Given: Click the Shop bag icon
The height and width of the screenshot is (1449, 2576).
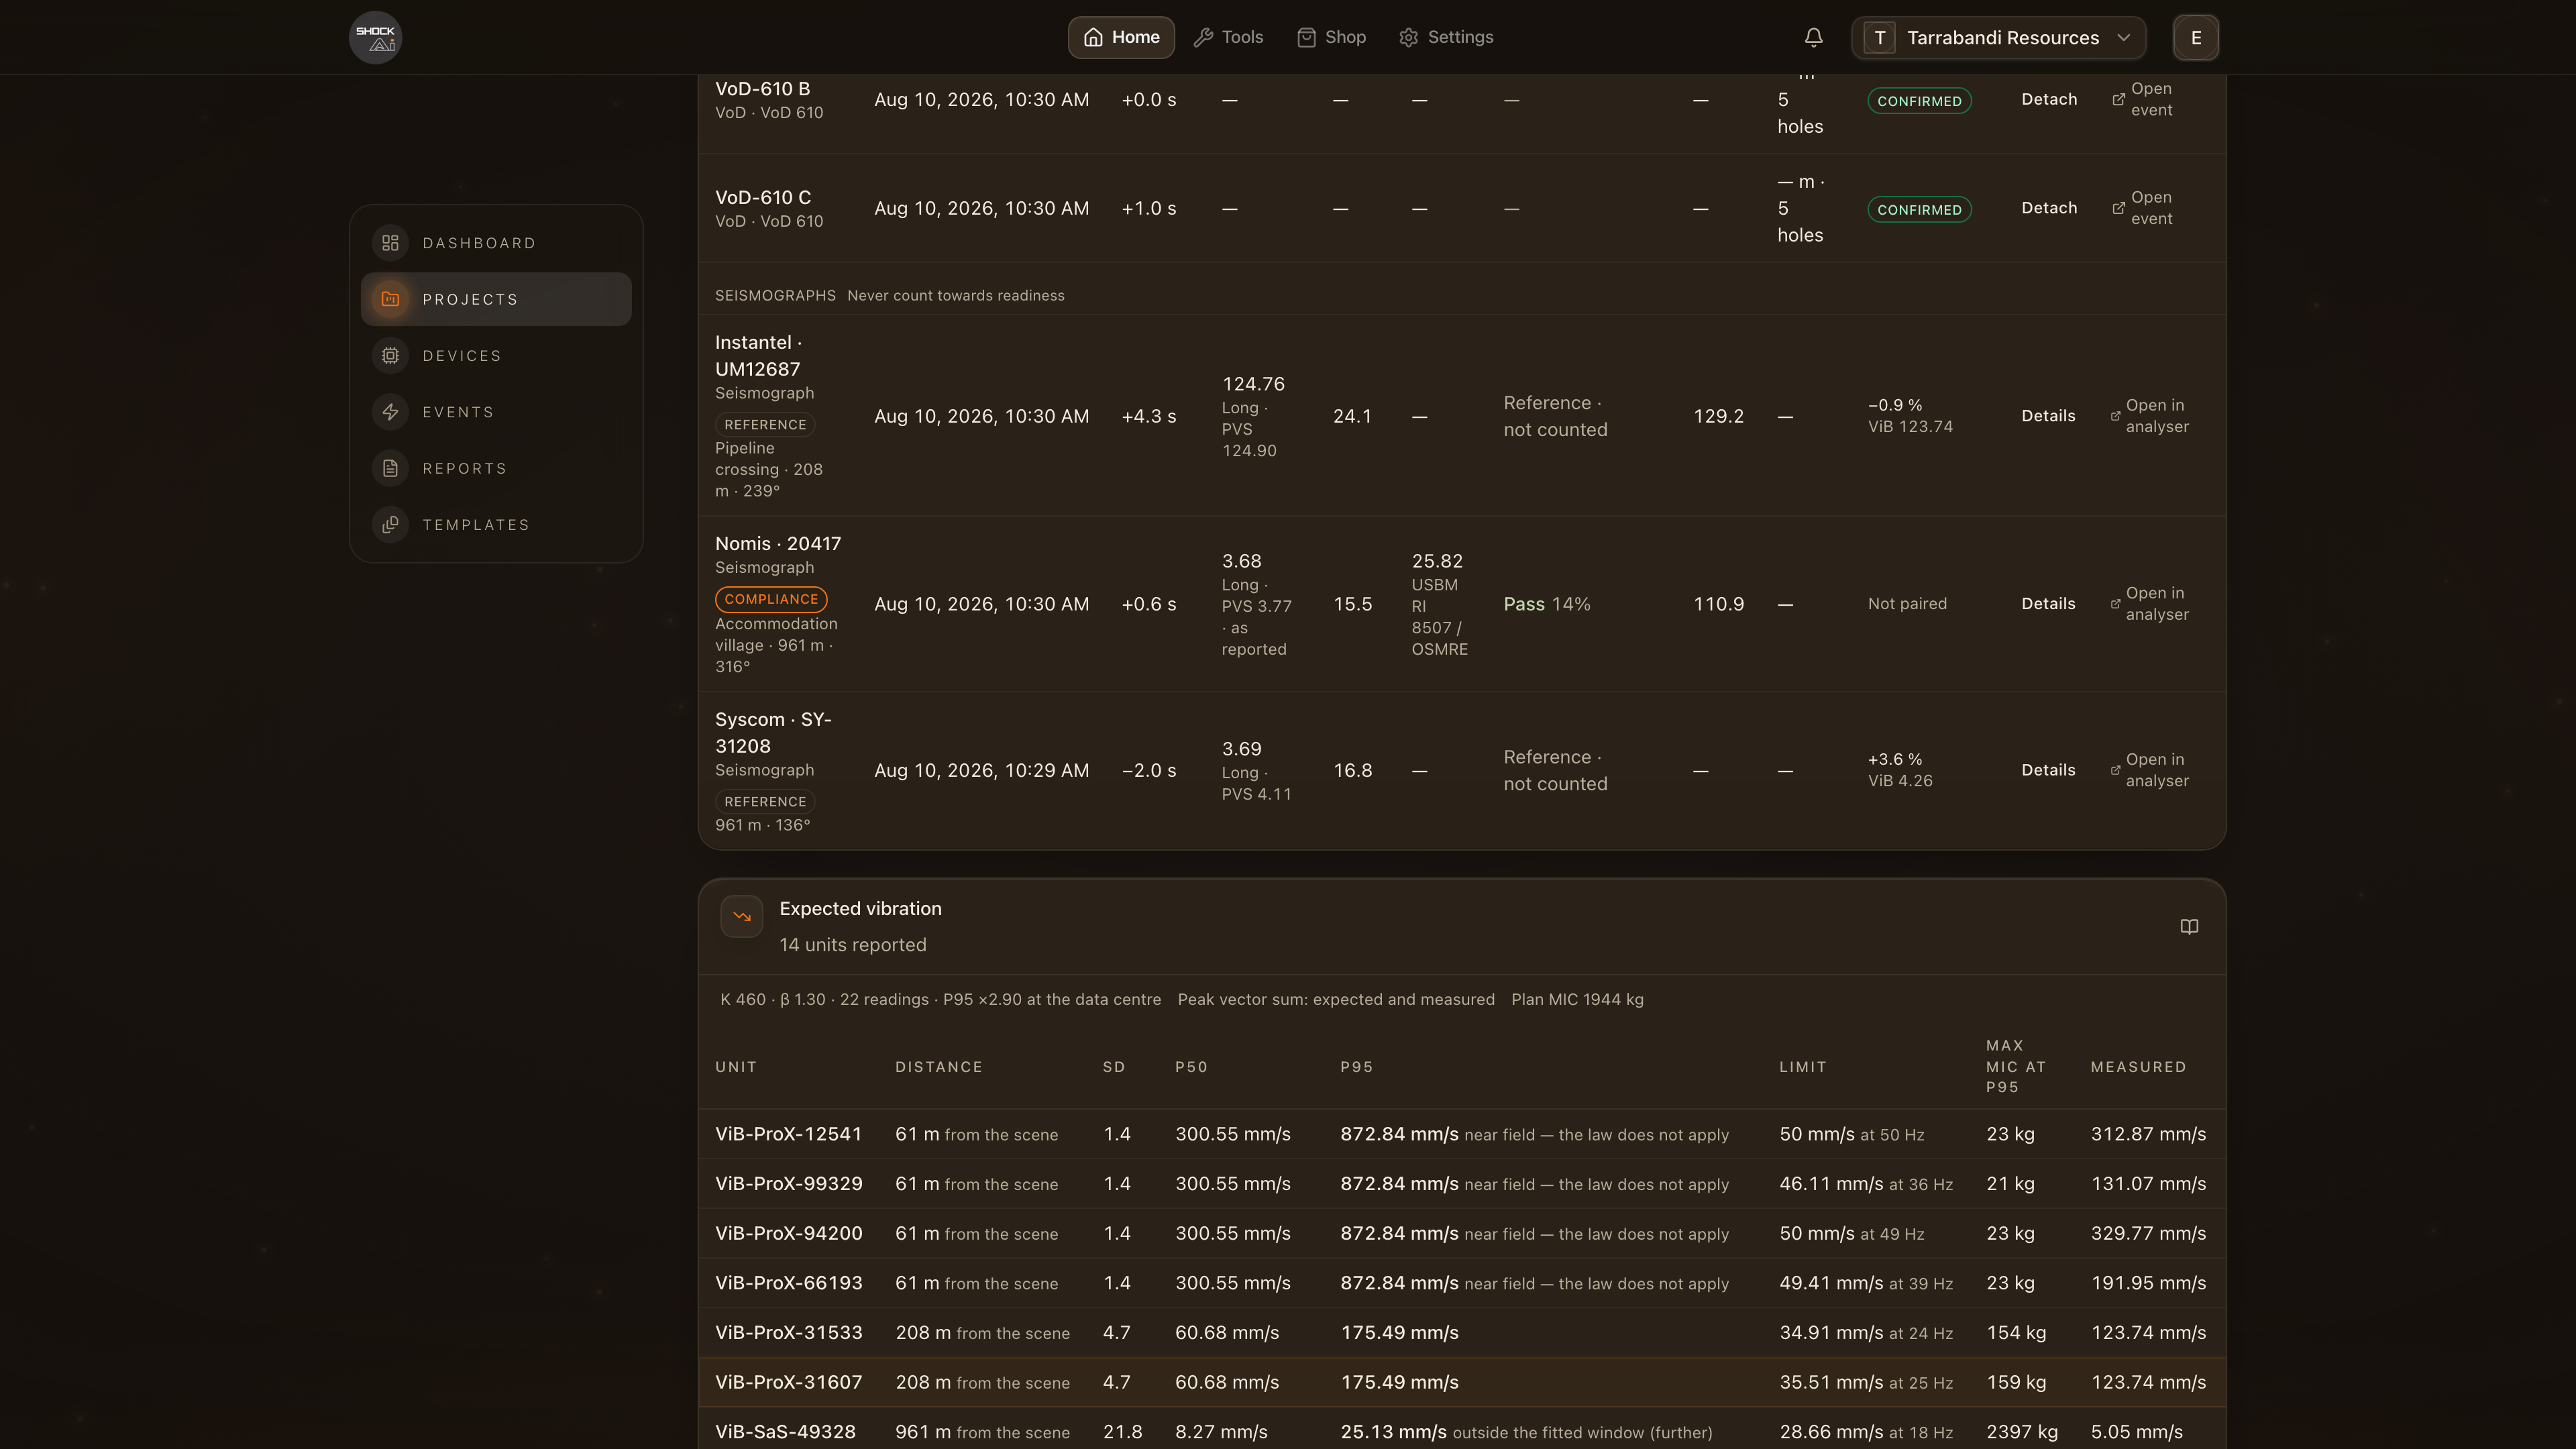Looking at the screenshot, I should tap(1306, 37).
